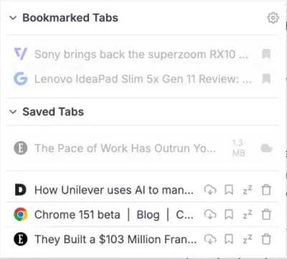Open the Chrome 151 beta Blog tab
Image resolution: width=287 pixels, height=259 pixels.
click(x=114, y=215)
